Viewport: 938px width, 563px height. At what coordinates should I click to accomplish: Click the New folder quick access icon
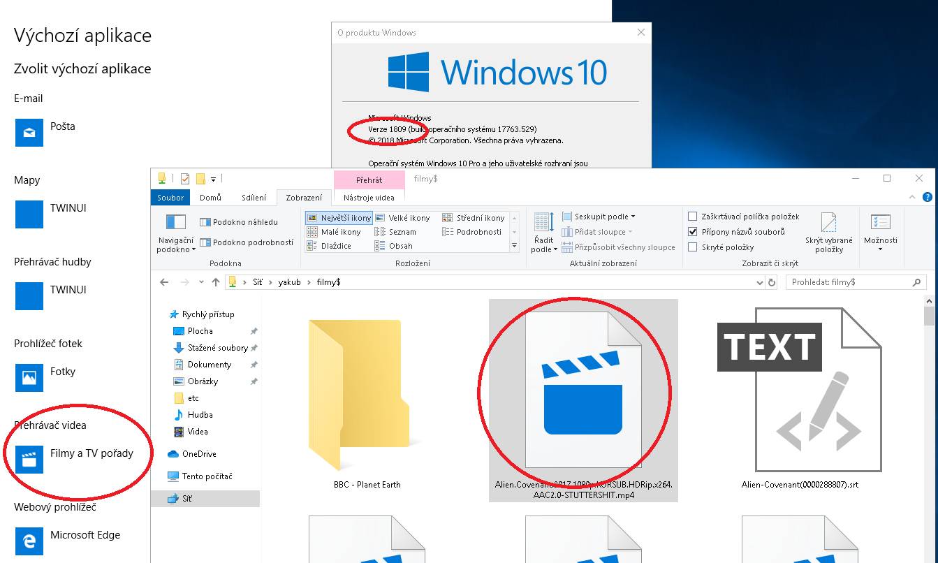200,178
